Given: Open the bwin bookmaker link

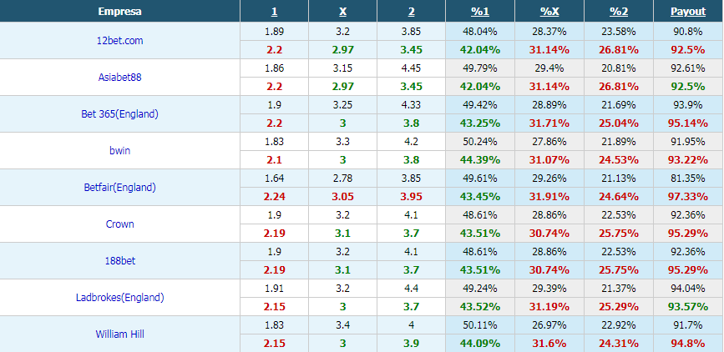Looking at the screenshot, I should [119, 150].
